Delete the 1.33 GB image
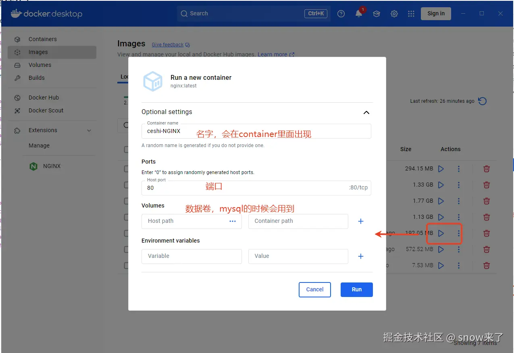Screen dimensions: 514x353 [x=487, y=185]
